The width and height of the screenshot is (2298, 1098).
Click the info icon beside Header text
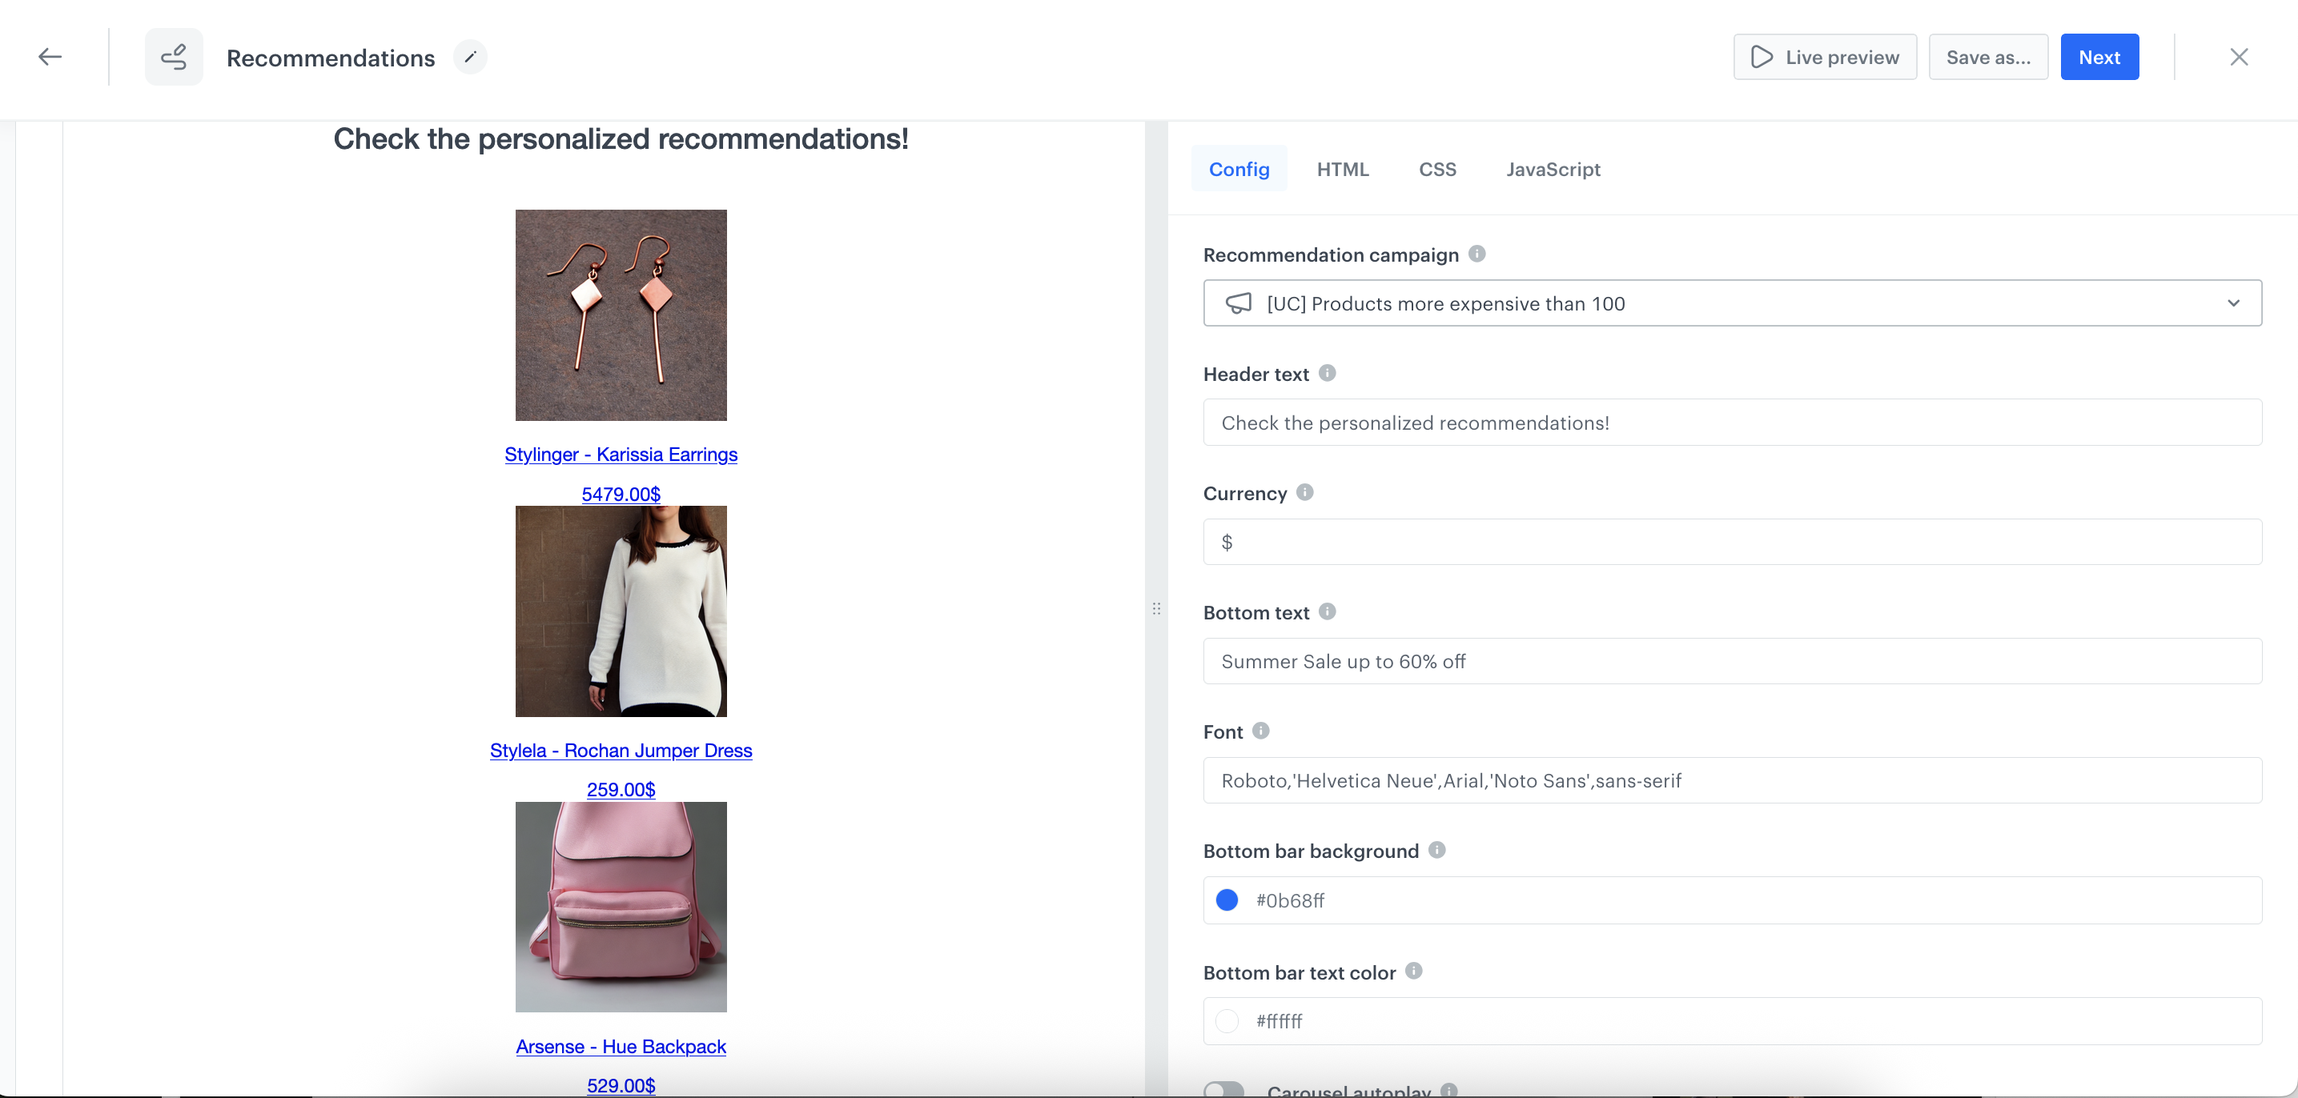(1328, 373)
